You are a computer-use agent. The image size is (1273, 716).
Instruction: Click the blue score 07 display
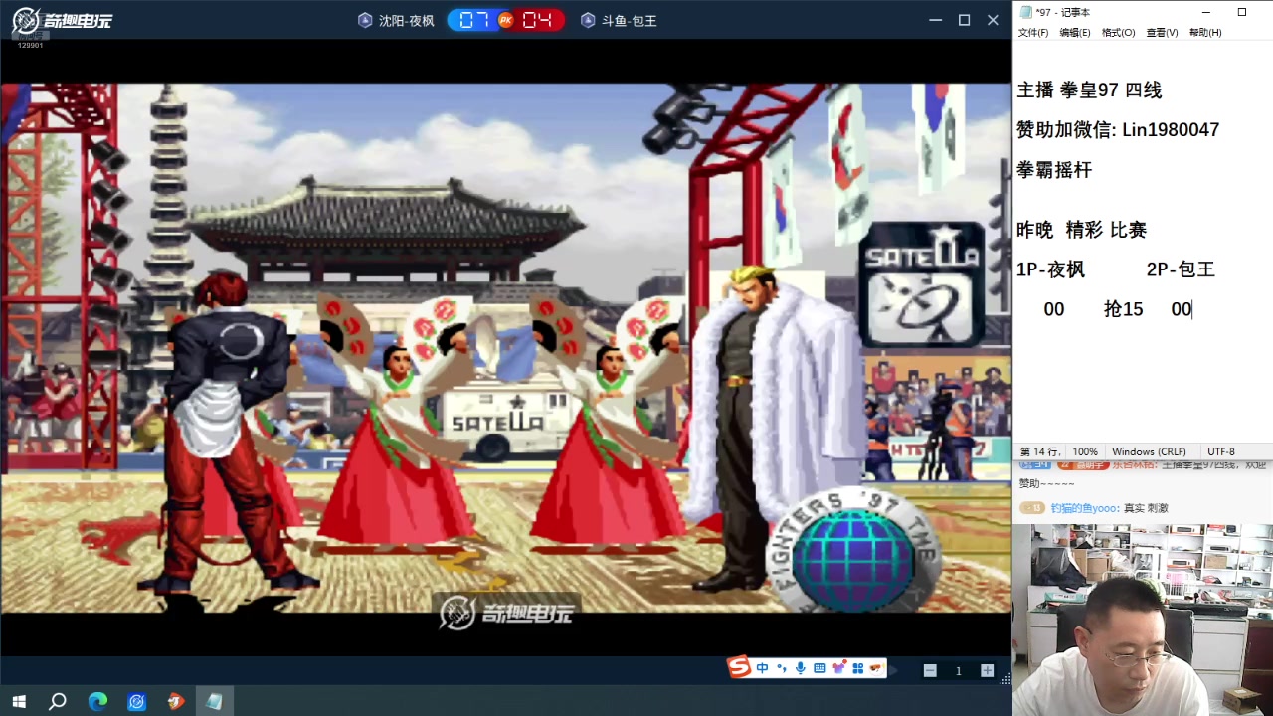[473, 20]
